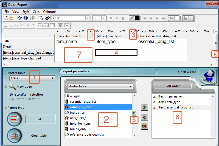Click the new report icon
Image resolution: width=219 pixels, height=146 pixels.
[5, 18]
